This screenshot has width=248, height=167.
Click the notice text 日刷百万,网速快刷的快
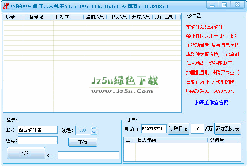210,82
